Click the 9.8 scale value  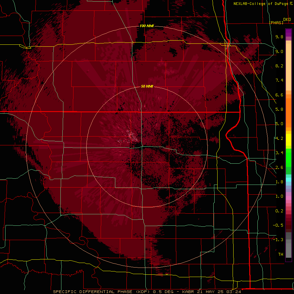point(279,37)
